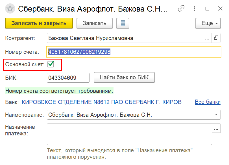Viewport: 229px width, 165px height.
Task: Open the Еще menu
Action: [x=208, y=23]
